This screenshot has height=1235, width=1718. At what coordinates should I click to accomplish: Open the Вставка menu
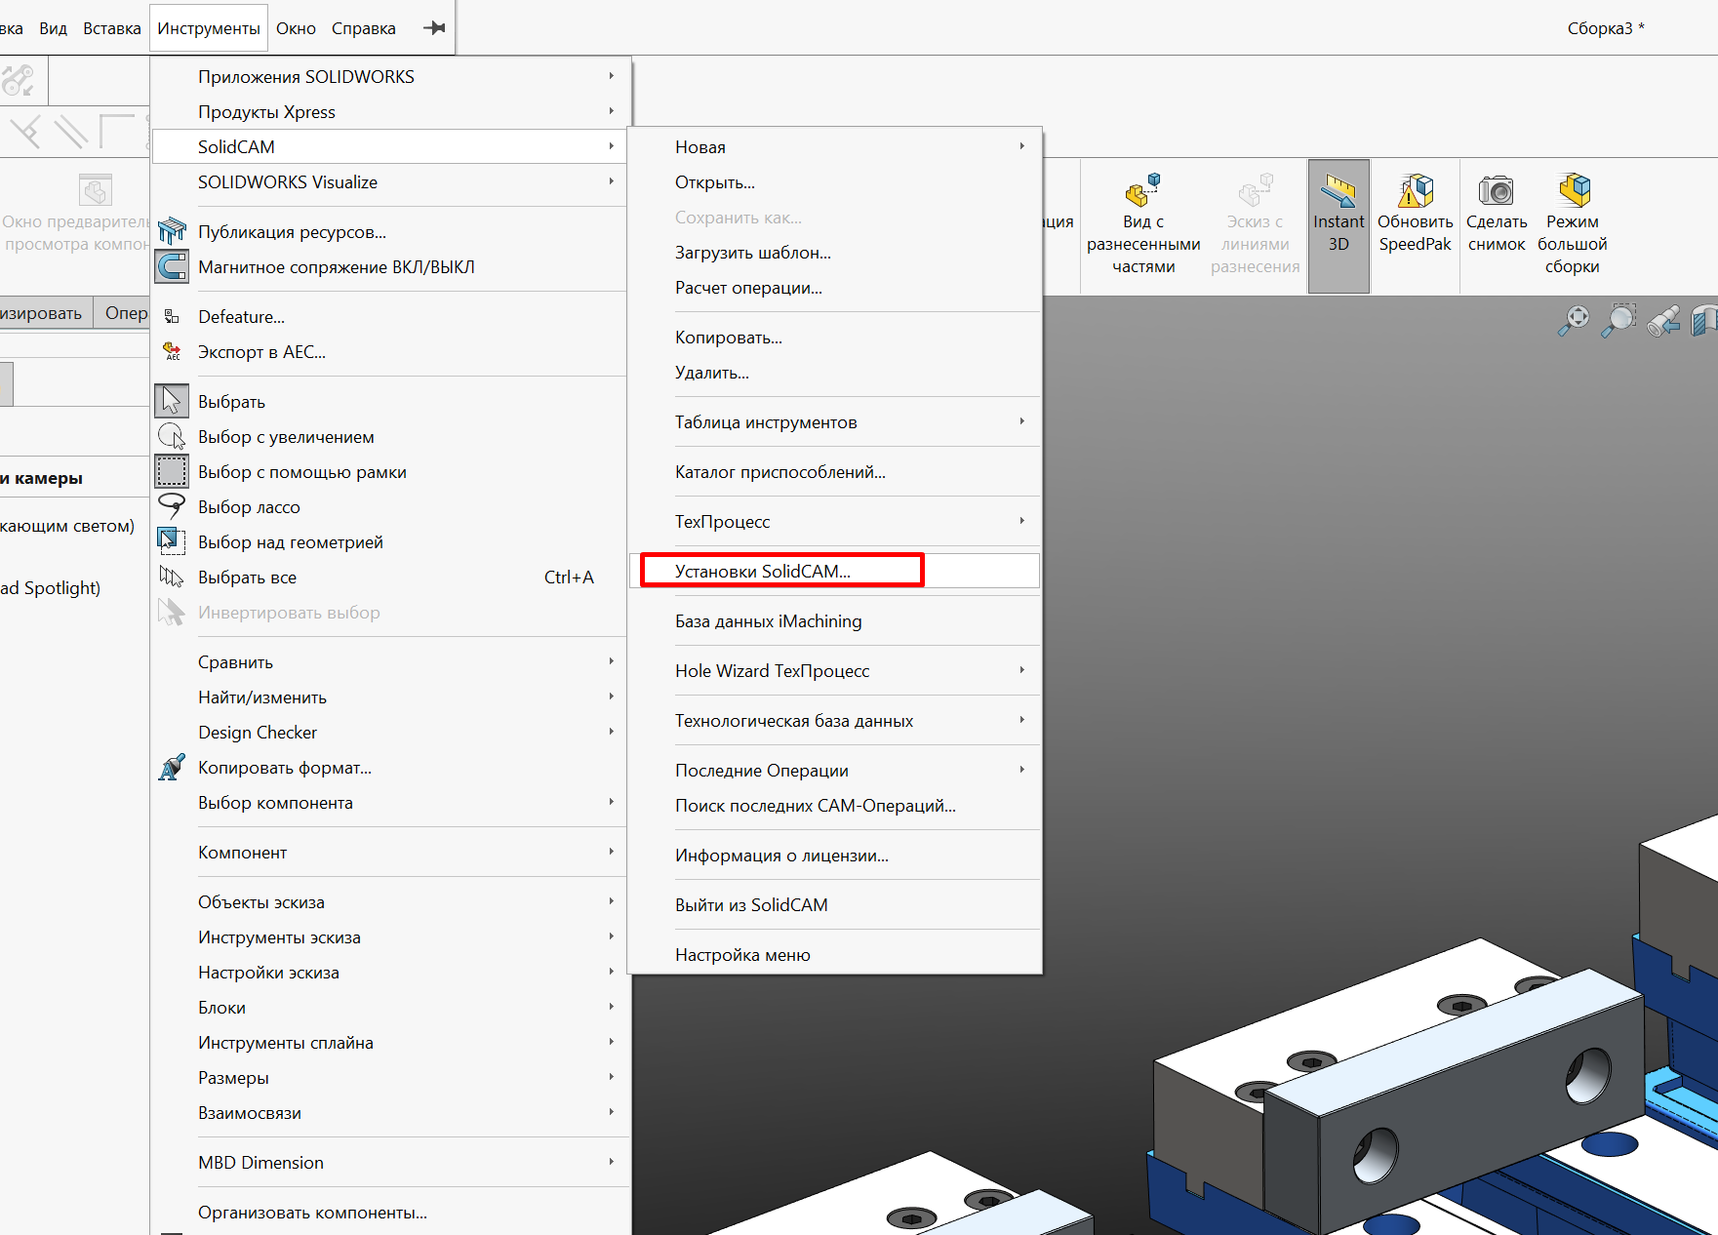[112, 28]
